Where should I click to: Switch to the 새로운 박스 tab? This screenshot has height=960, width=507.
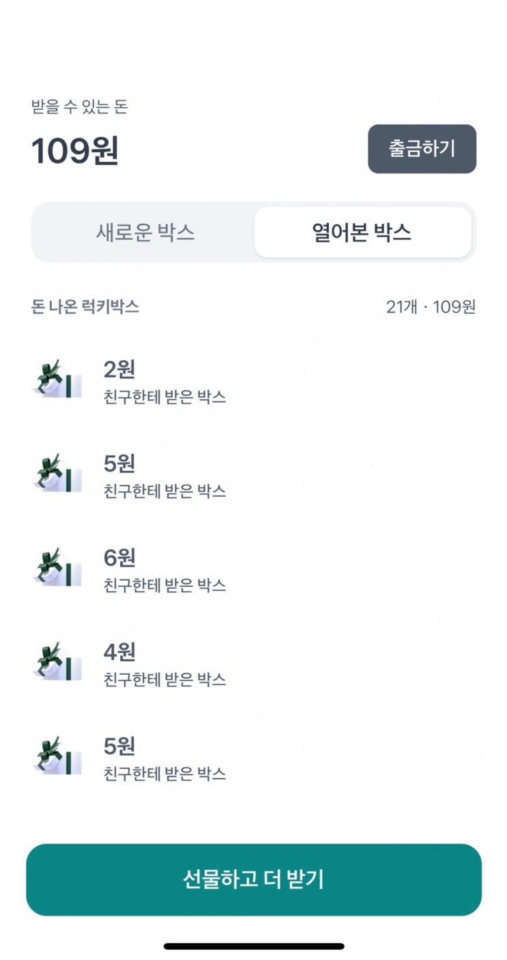coord(145,233)
